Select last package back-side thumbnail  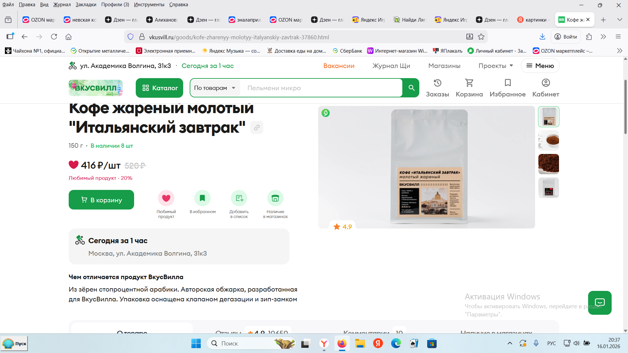click(549, 188)
